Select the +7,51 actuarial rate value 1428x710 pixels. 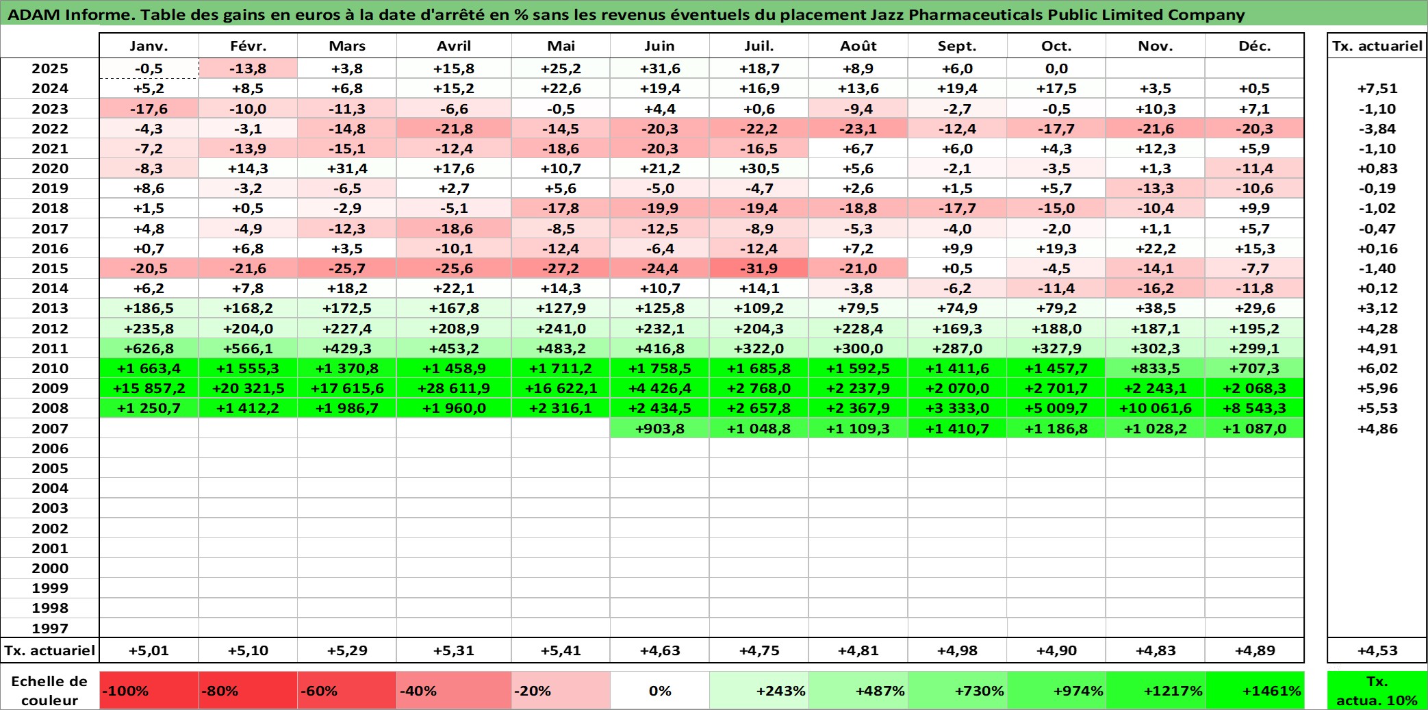click(1377, 88)
